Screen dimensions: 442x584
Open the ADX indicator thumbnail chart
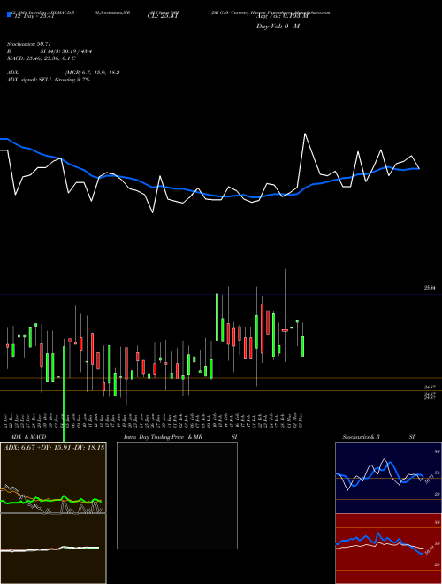[53, 478]
